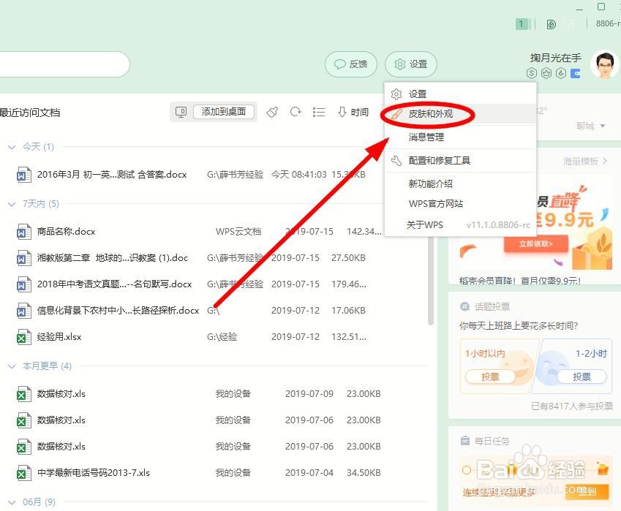Click the search input field

pos(64,64)
